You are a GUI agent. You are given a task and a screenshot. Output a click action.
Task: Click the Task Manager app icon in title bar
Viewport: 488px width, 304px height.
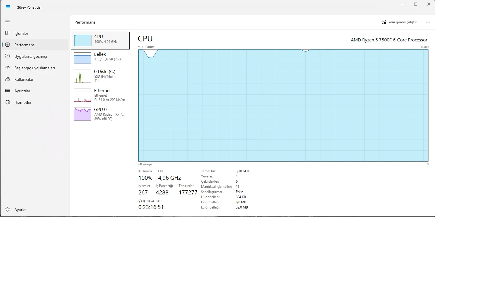(x=8, y=7)
